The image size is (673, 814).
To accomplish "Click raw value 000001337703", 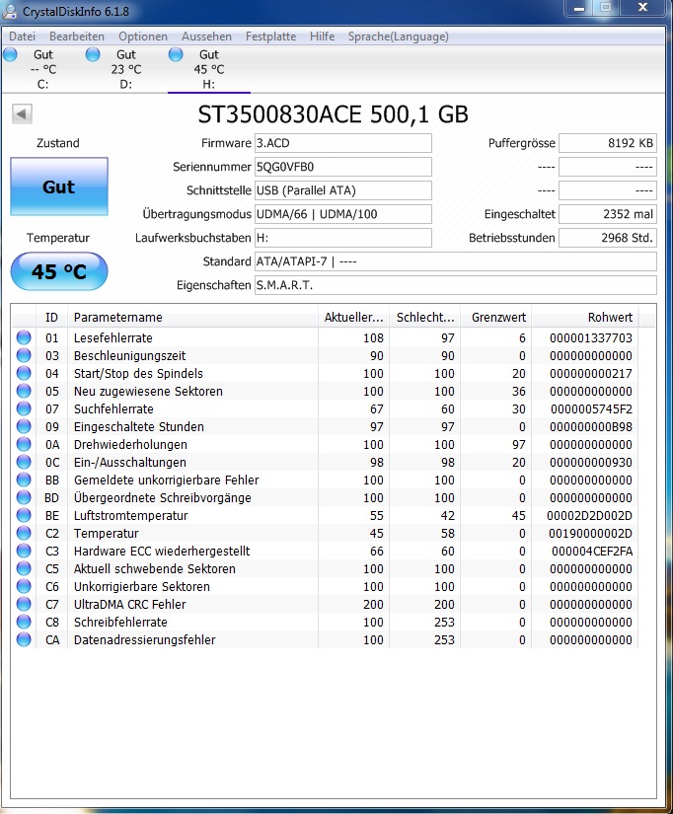I will click(591, 338).
